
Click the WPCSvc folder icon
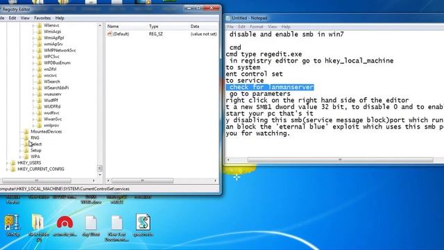click(x=40, y=56)
